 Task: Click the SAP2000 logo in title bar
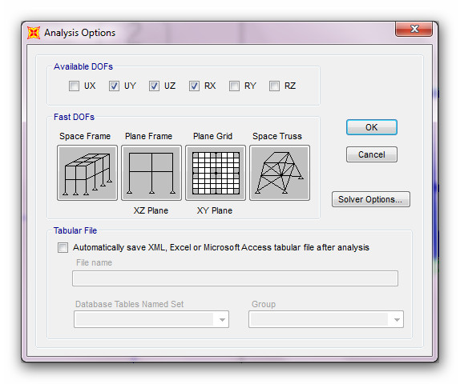click(34, 33)
